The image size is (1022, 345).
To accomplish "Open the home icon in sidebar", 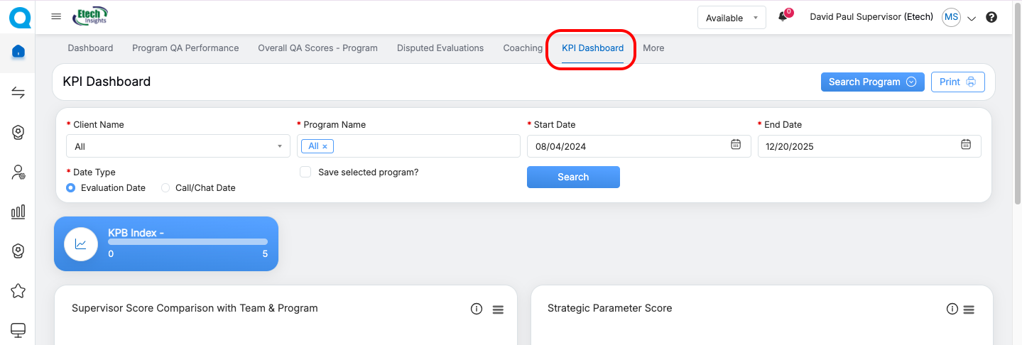I will click(x=18, y=51).
